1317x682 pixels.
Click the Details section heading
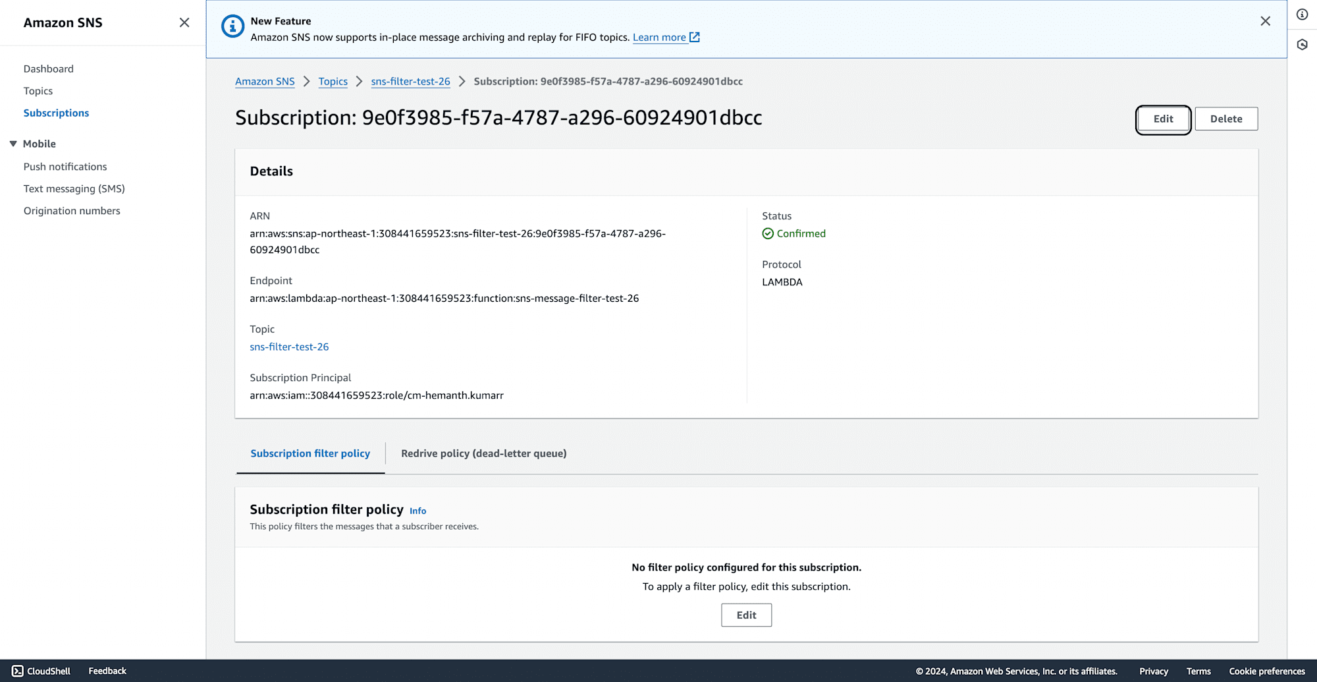pos(271,171)
